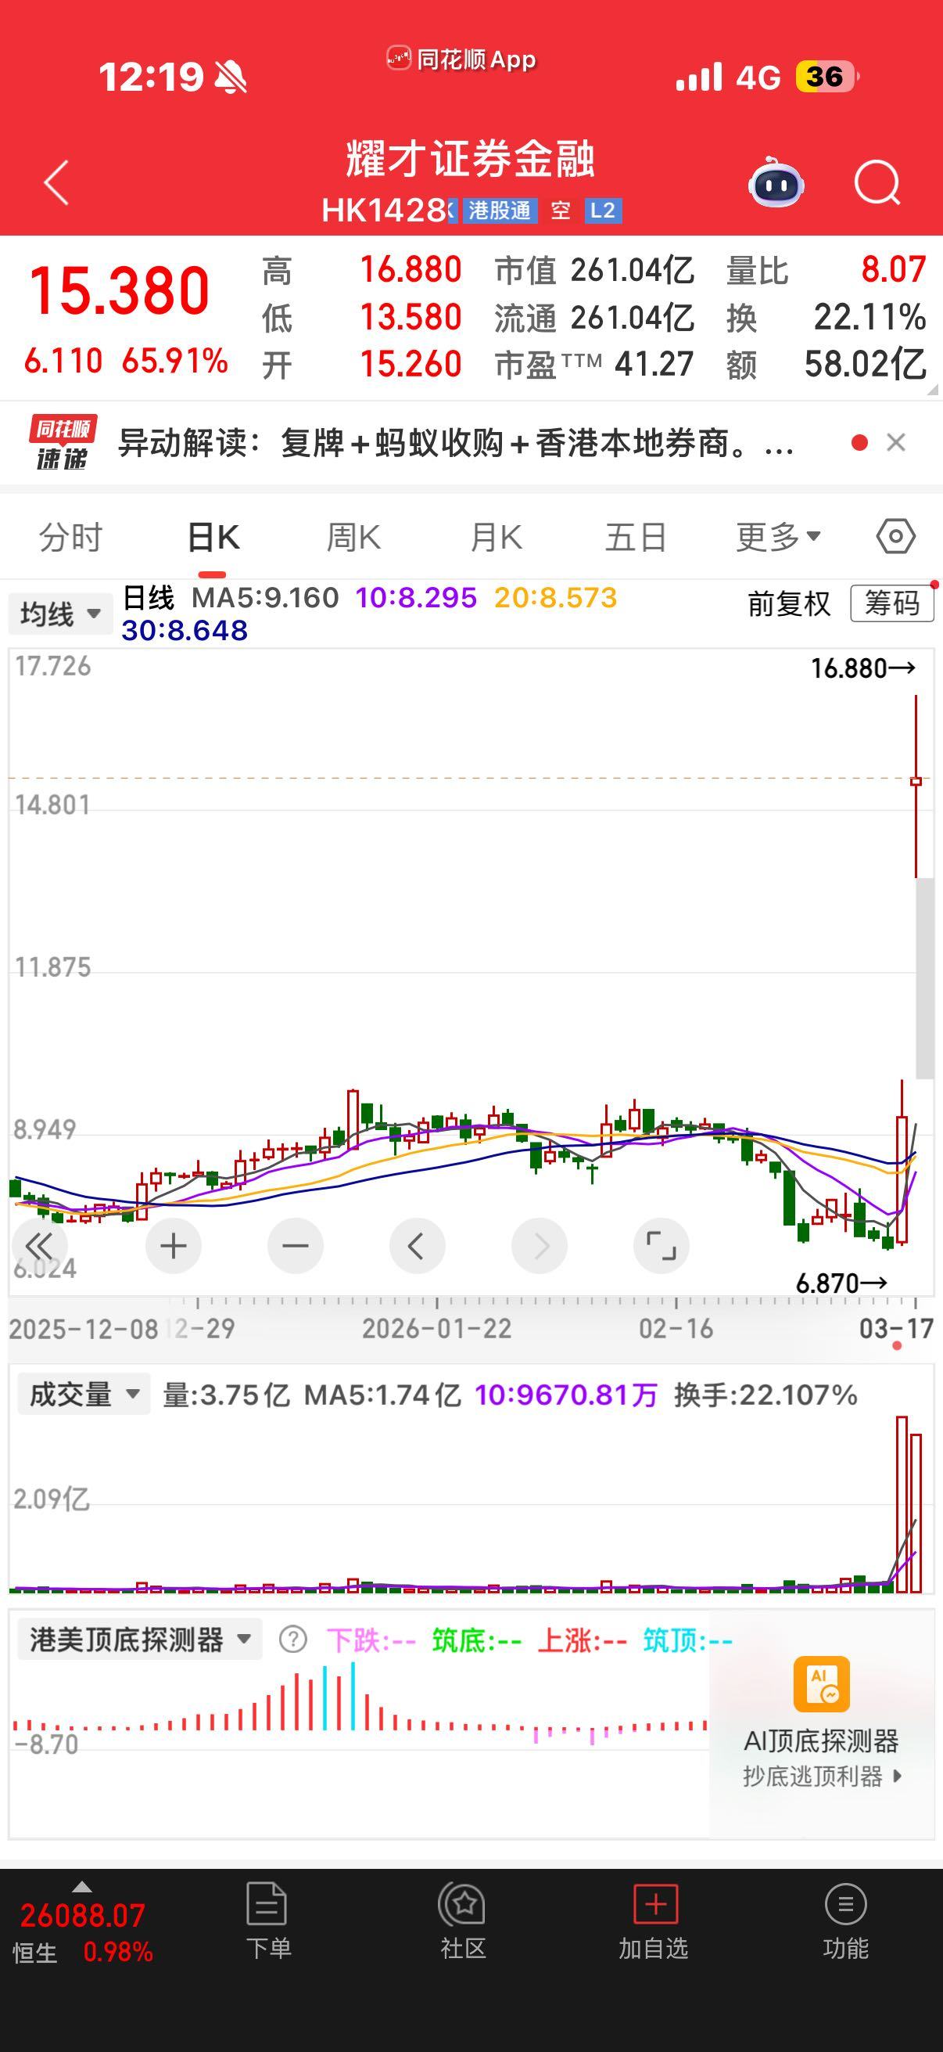Select the 周K chart tab
Image resolution: width=943 pixels, height=2052 pixels.
(353, 538)
